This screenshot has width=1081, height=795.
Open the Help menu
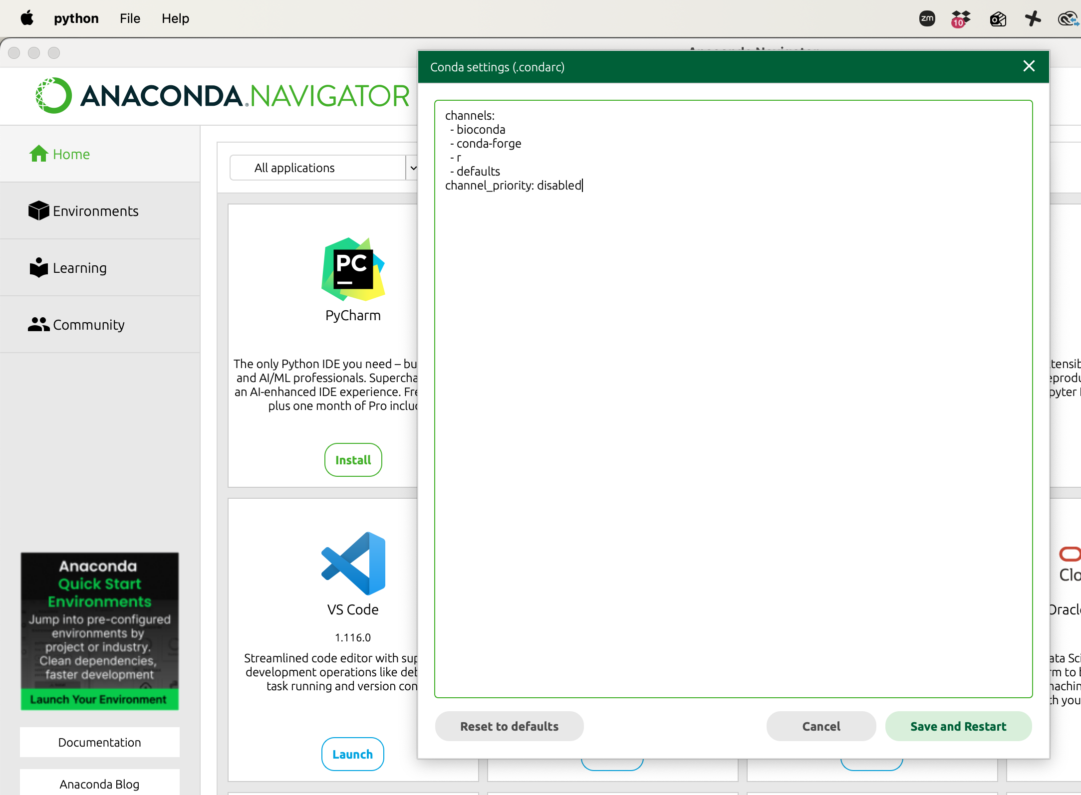[175, 18]
